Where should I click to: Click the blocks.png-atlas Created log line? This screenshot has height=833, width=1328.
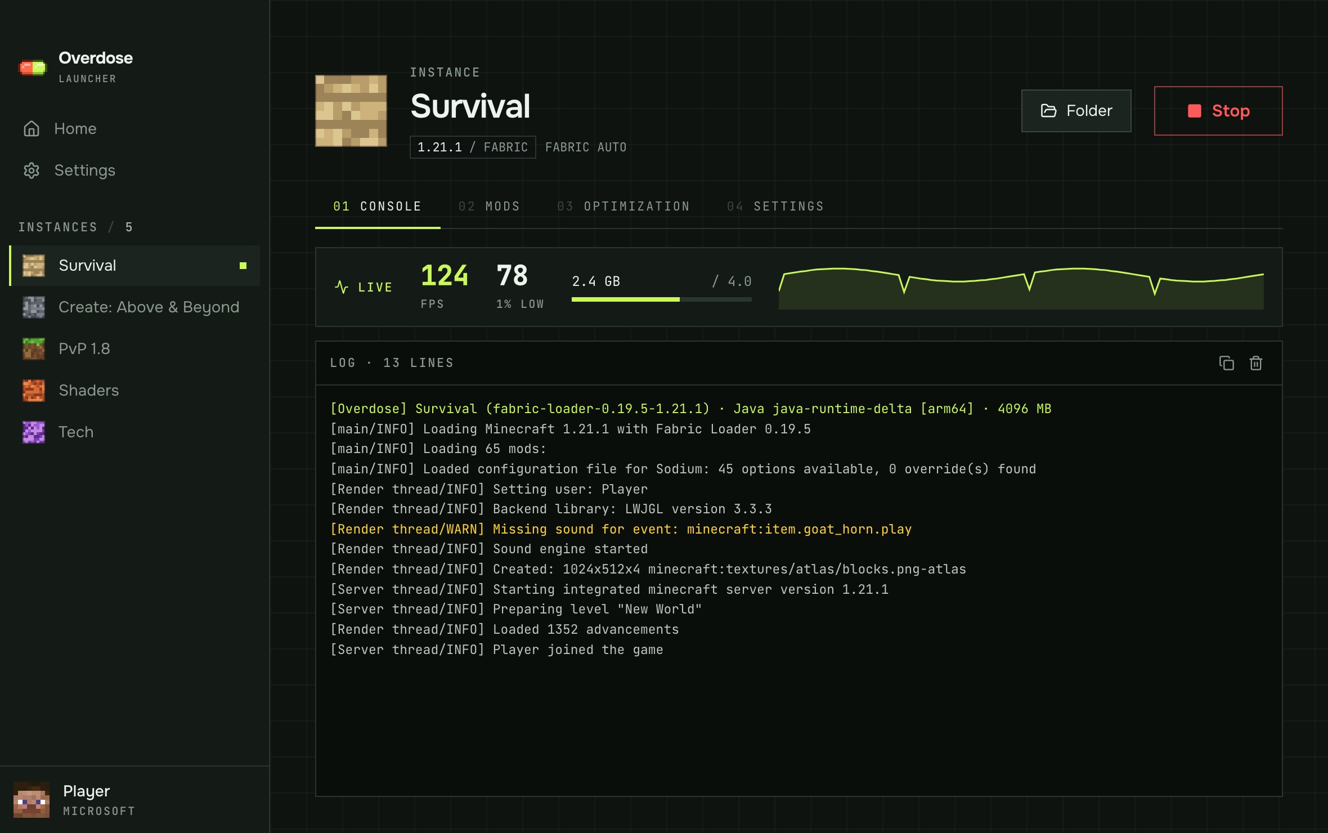click(648, 570)
